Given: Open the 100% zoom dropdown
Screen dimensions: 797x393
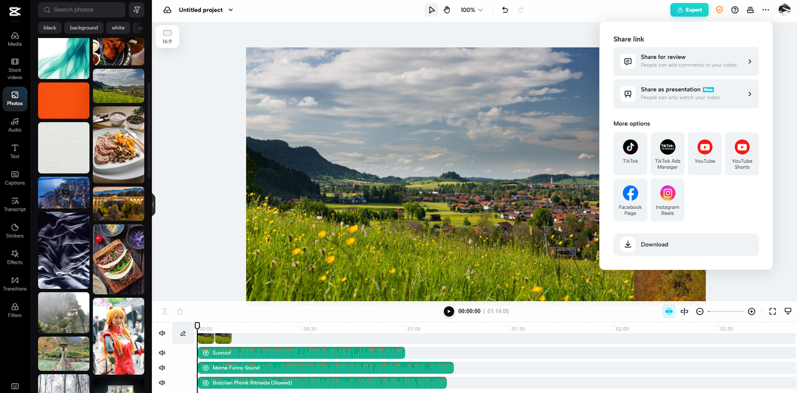Looking at the screenshot, I should click(x=471, y=10).
